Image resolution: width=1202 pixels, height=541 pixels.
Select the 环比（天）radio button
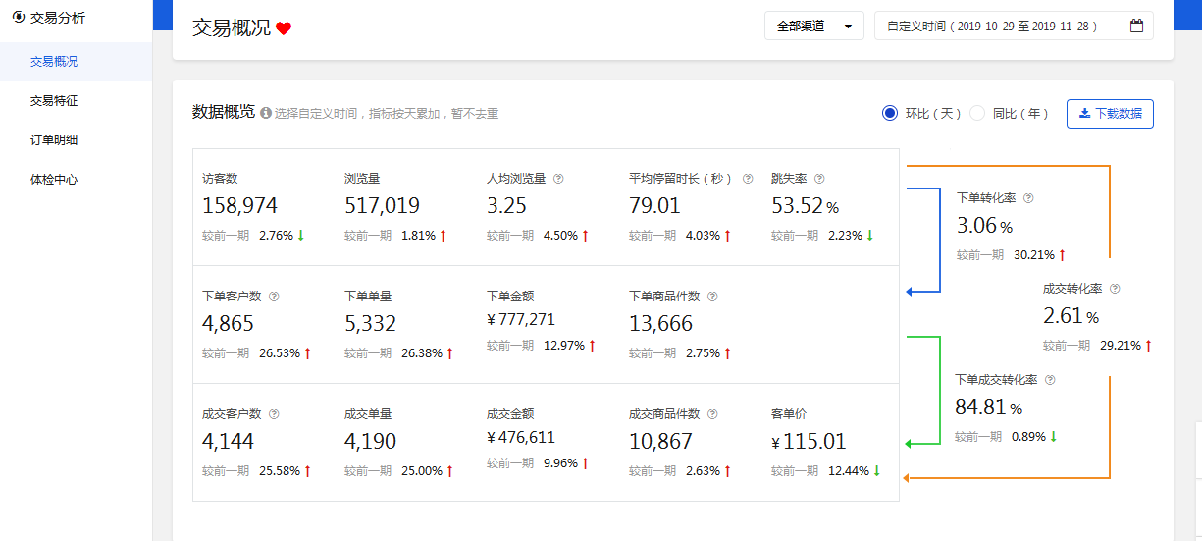tap(890, 113)
